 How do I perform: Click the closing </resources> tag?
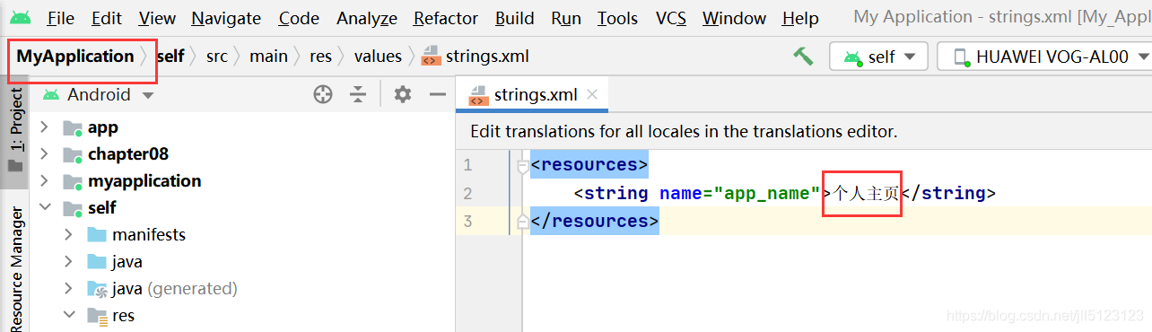595,221
